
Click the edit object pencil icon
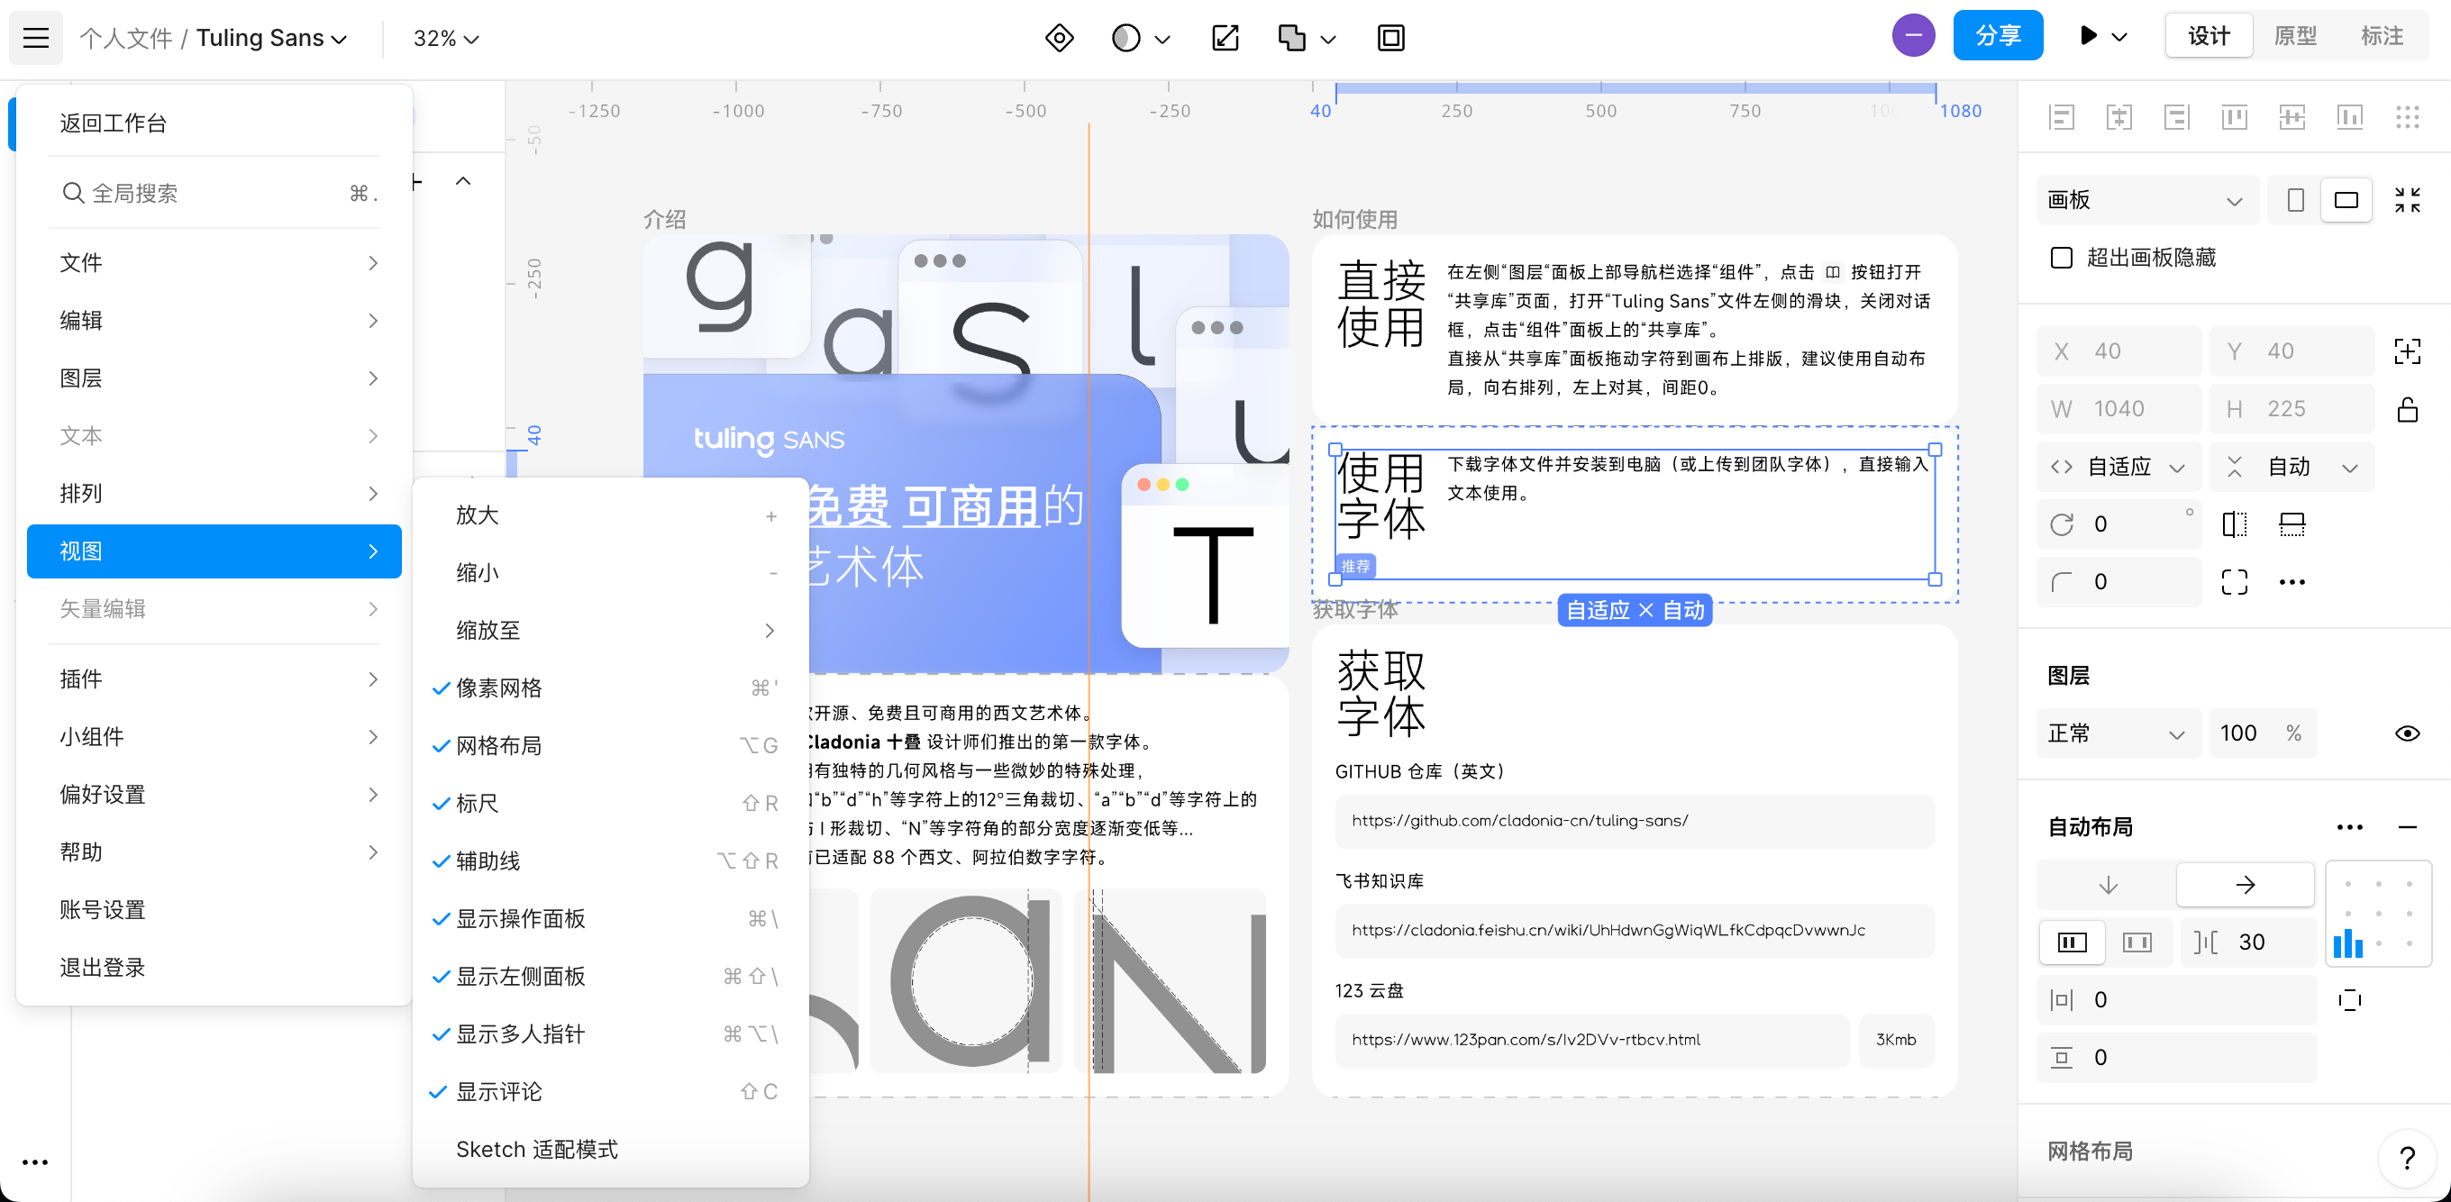pos(1225,38)
